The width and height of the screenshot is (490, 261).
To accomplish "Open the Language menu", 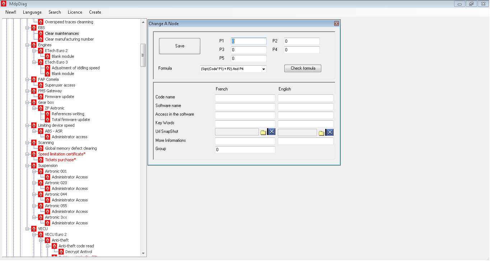I will pos(32,12).
